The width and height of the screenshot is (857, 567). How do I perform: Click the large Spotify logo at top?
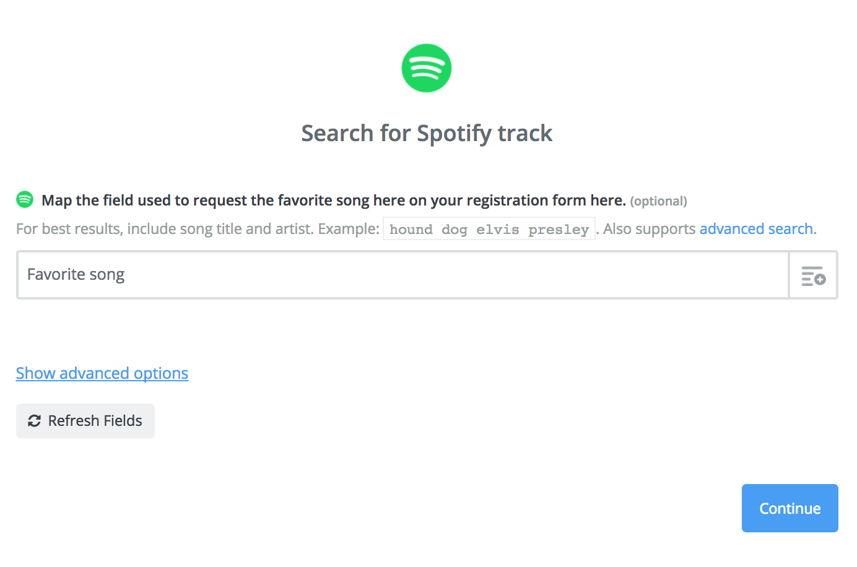pyautogui.click(x=427, y=68)
